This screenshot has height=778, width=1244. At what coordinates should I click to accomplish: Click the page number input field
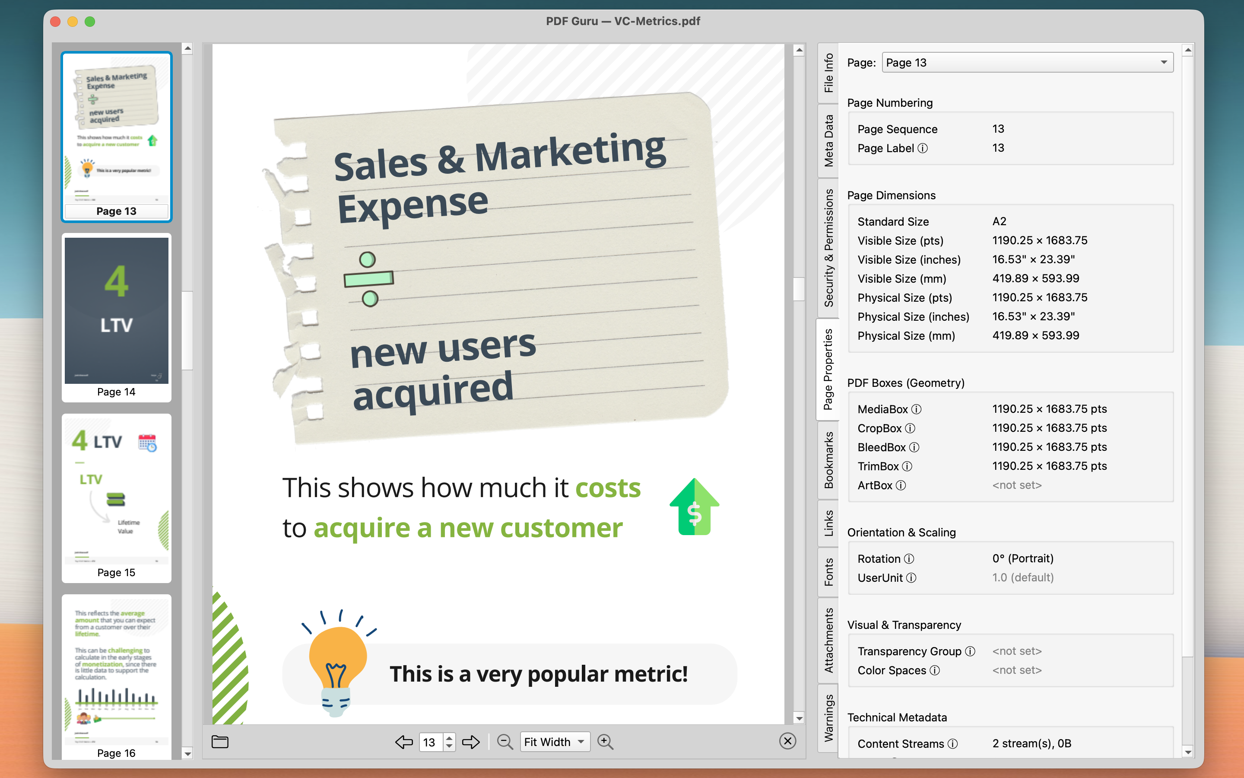pos(430,742)
